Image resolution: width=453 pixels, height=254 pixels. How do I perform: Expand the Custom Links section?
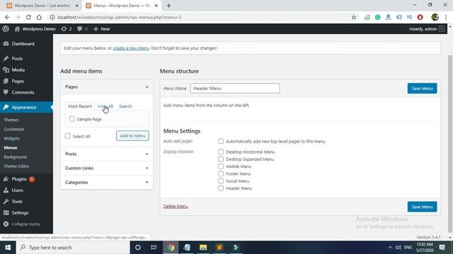tap(107, 168)
